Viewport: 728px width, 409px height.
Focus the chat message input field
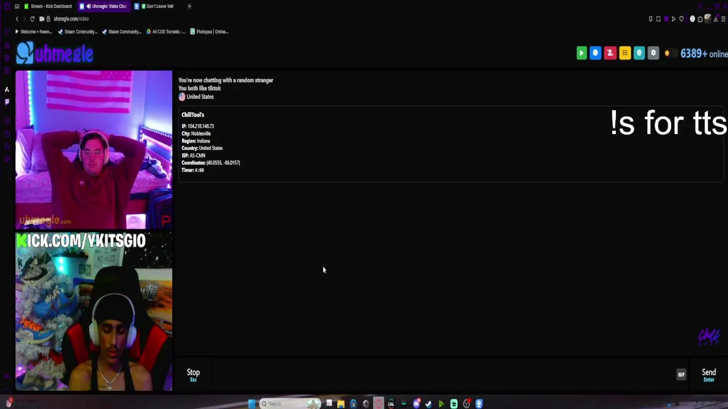coord(444,374)
